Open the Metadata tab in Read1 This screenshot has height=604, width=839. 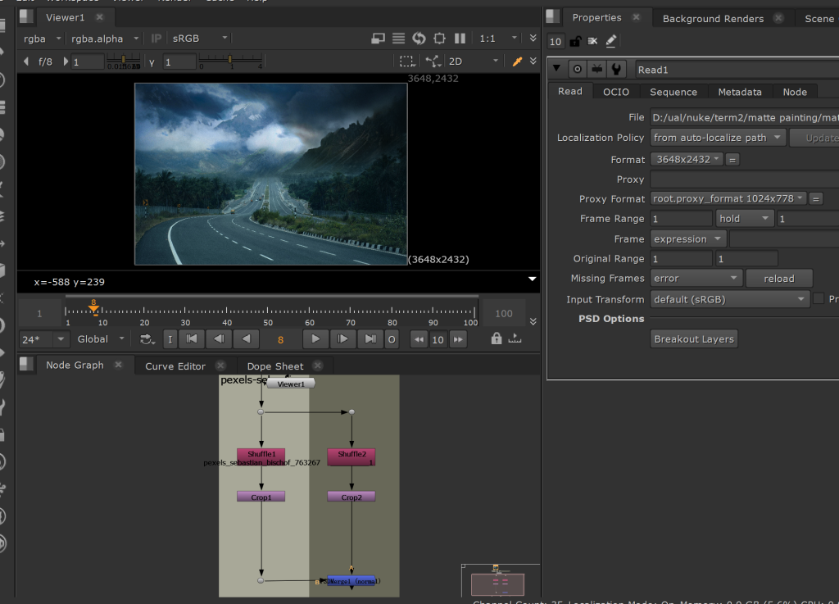coord(740,92)
